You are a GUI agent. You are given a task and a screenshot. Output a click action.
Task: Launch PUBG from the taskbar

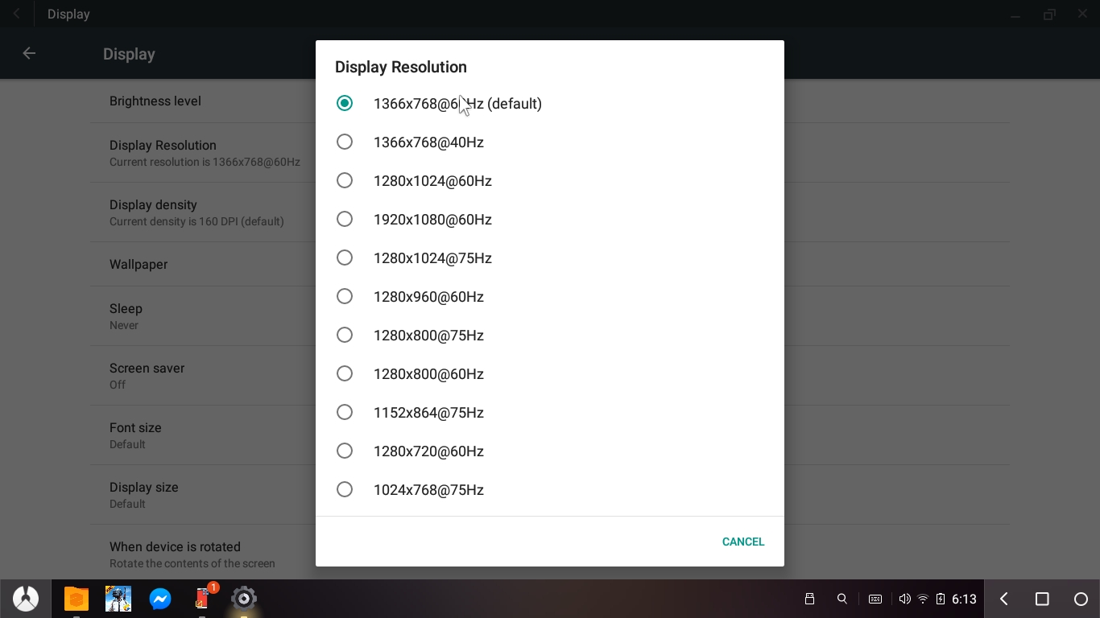pos(118,599)
